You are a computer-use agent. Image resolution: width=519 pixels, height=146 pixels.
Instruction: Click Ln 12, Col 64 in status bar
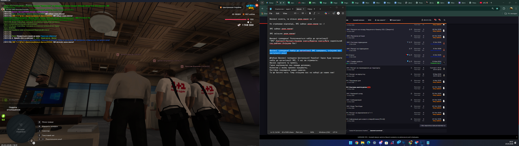pos(275,132)
